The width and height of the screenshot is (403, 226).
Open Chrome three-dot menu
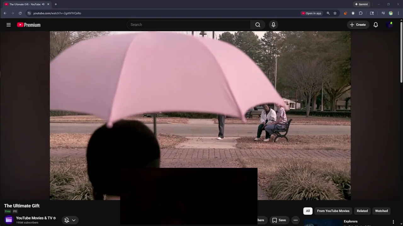click(398, 13)
